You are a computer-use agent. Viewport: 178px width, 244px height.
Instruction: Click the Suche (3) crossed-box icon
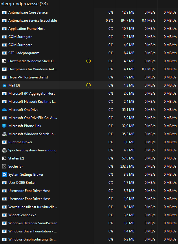click(4, 166)
